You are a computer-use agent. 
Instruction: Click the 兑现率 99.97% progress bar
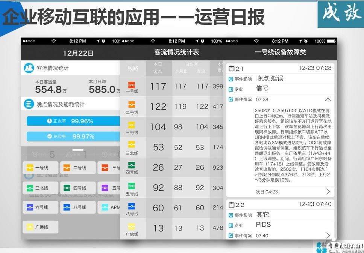point(73,136)
